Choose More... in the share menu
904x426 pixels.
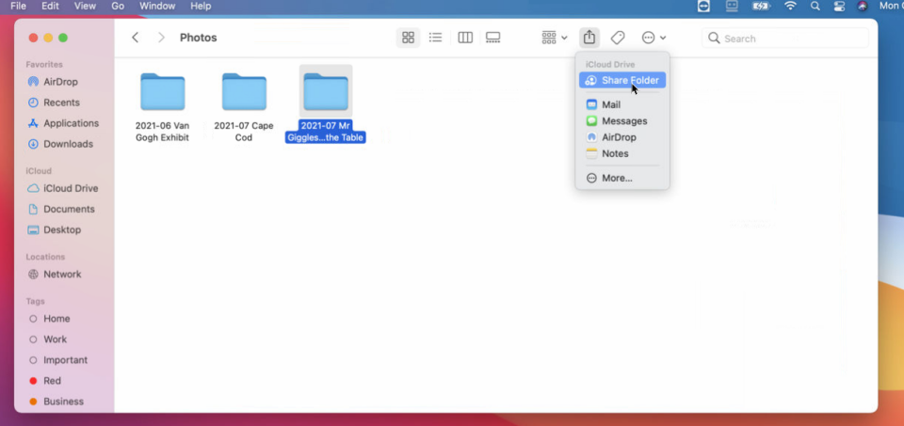click(x=617, y=178)
